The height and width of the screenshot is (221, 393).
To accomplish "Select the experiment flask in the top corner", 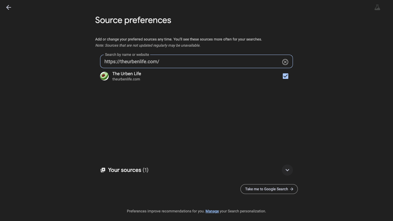I will (x=377, y=7).
